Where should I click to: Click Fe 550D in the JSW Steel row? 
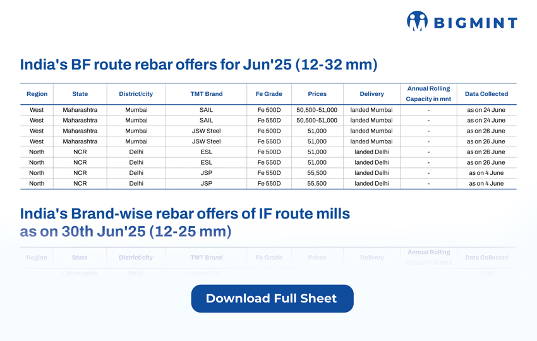pos(269,141)
